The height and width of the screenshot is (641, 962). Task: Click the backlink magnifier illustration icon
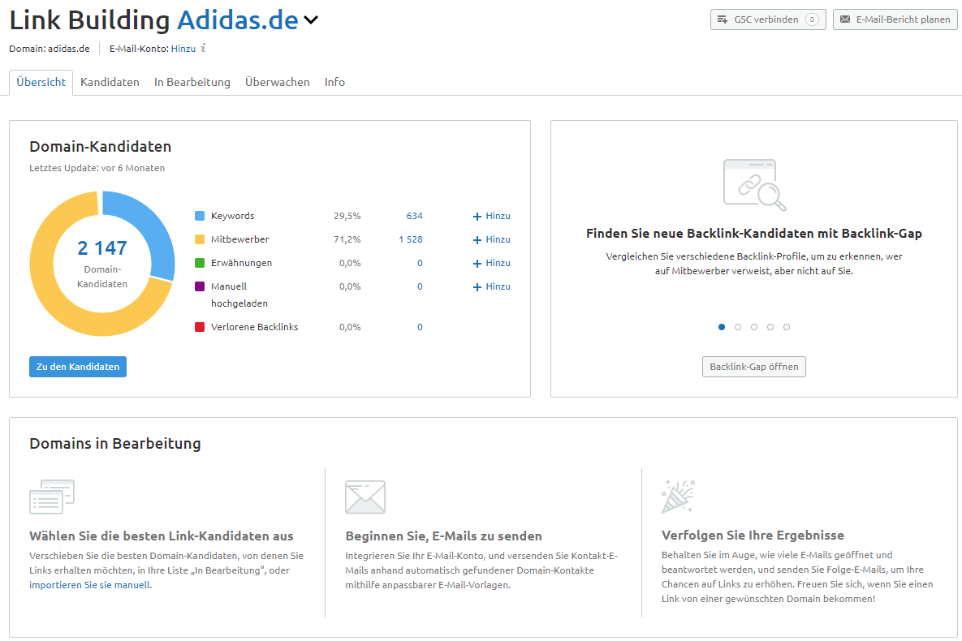tap(754, 185)
